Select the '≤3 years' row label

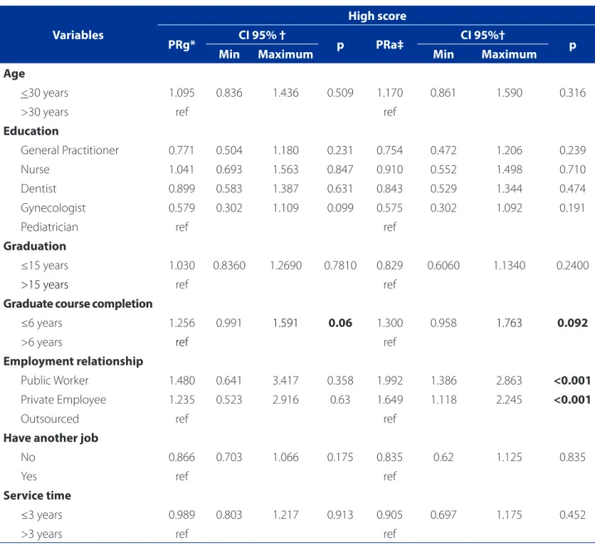pos(41,515)
